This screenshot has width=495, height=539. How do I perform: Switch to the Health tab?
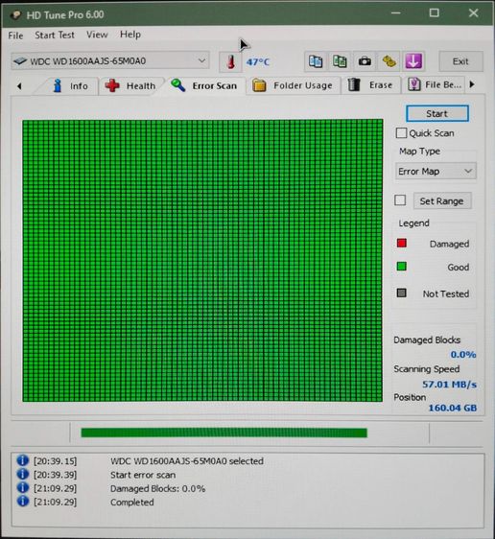(131, 85)
